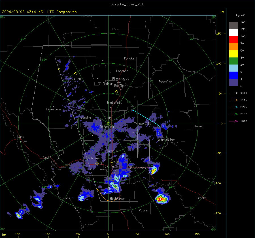
Task: Click the white 04DK arrow legend icon
Action: 233,93
